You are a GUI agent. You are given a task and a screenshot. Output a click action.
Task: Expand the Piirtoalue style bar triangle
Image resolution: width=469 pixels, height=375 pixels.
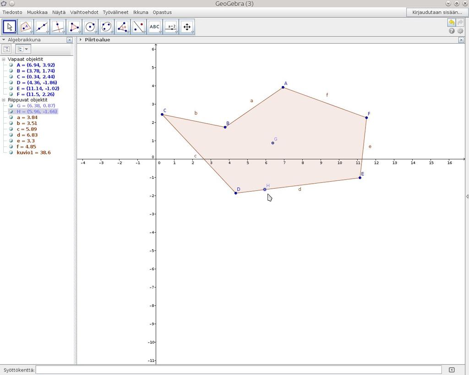coord(81,39)
